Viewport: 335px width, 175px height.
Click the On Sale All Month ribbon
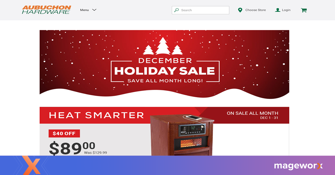click(x=252, y=115)
